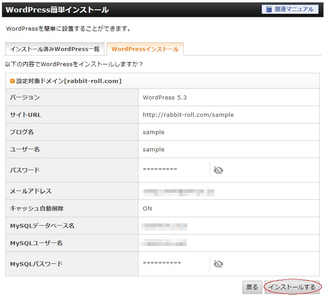Click the サイトURL row label
The height and width of the screenshot is (298, 325).
(x=25, y=115)
